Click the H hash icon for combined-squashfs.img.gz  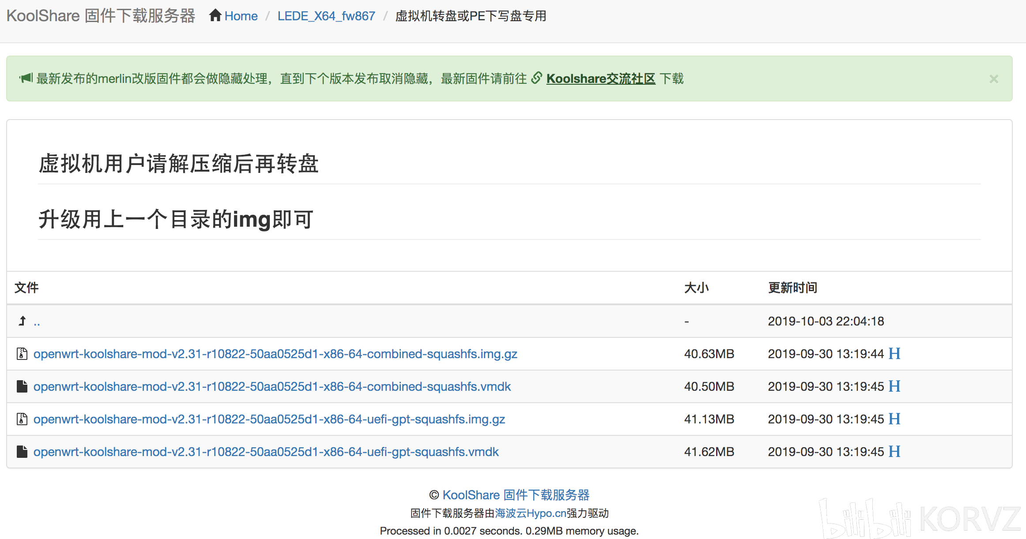[894, 354]
